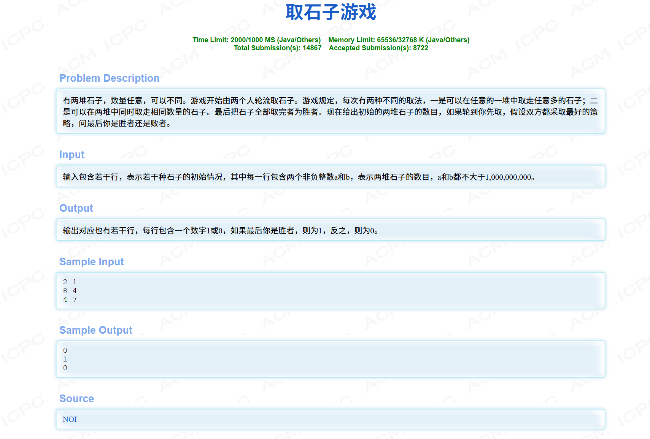
Task: Click sample input line "8 4"
Action: point(70,291)
